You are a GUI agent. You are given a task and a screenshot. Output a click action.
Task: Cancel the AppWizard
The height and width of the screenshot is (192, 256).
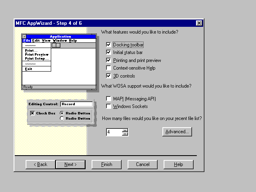click(143, 164)
